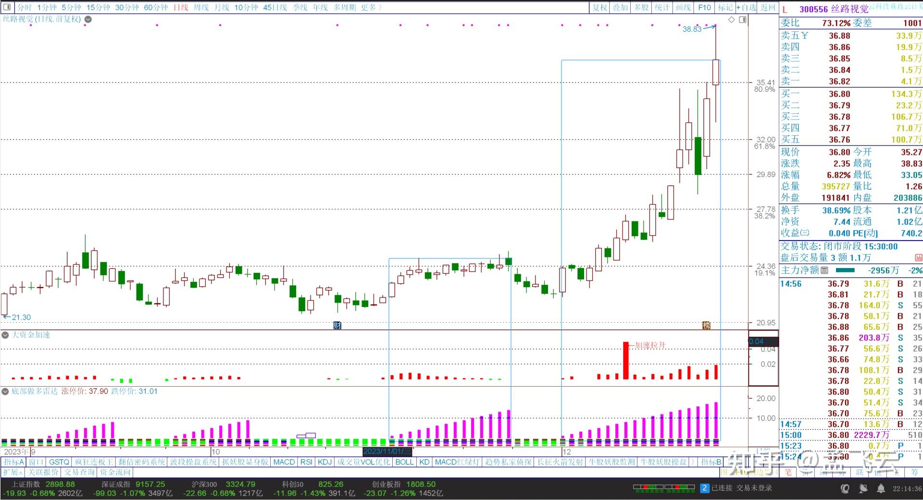Switch to the 周线 weekly tab
This screenshot has height=500, width=923.
pyautogui.click(x=201, y=7)
